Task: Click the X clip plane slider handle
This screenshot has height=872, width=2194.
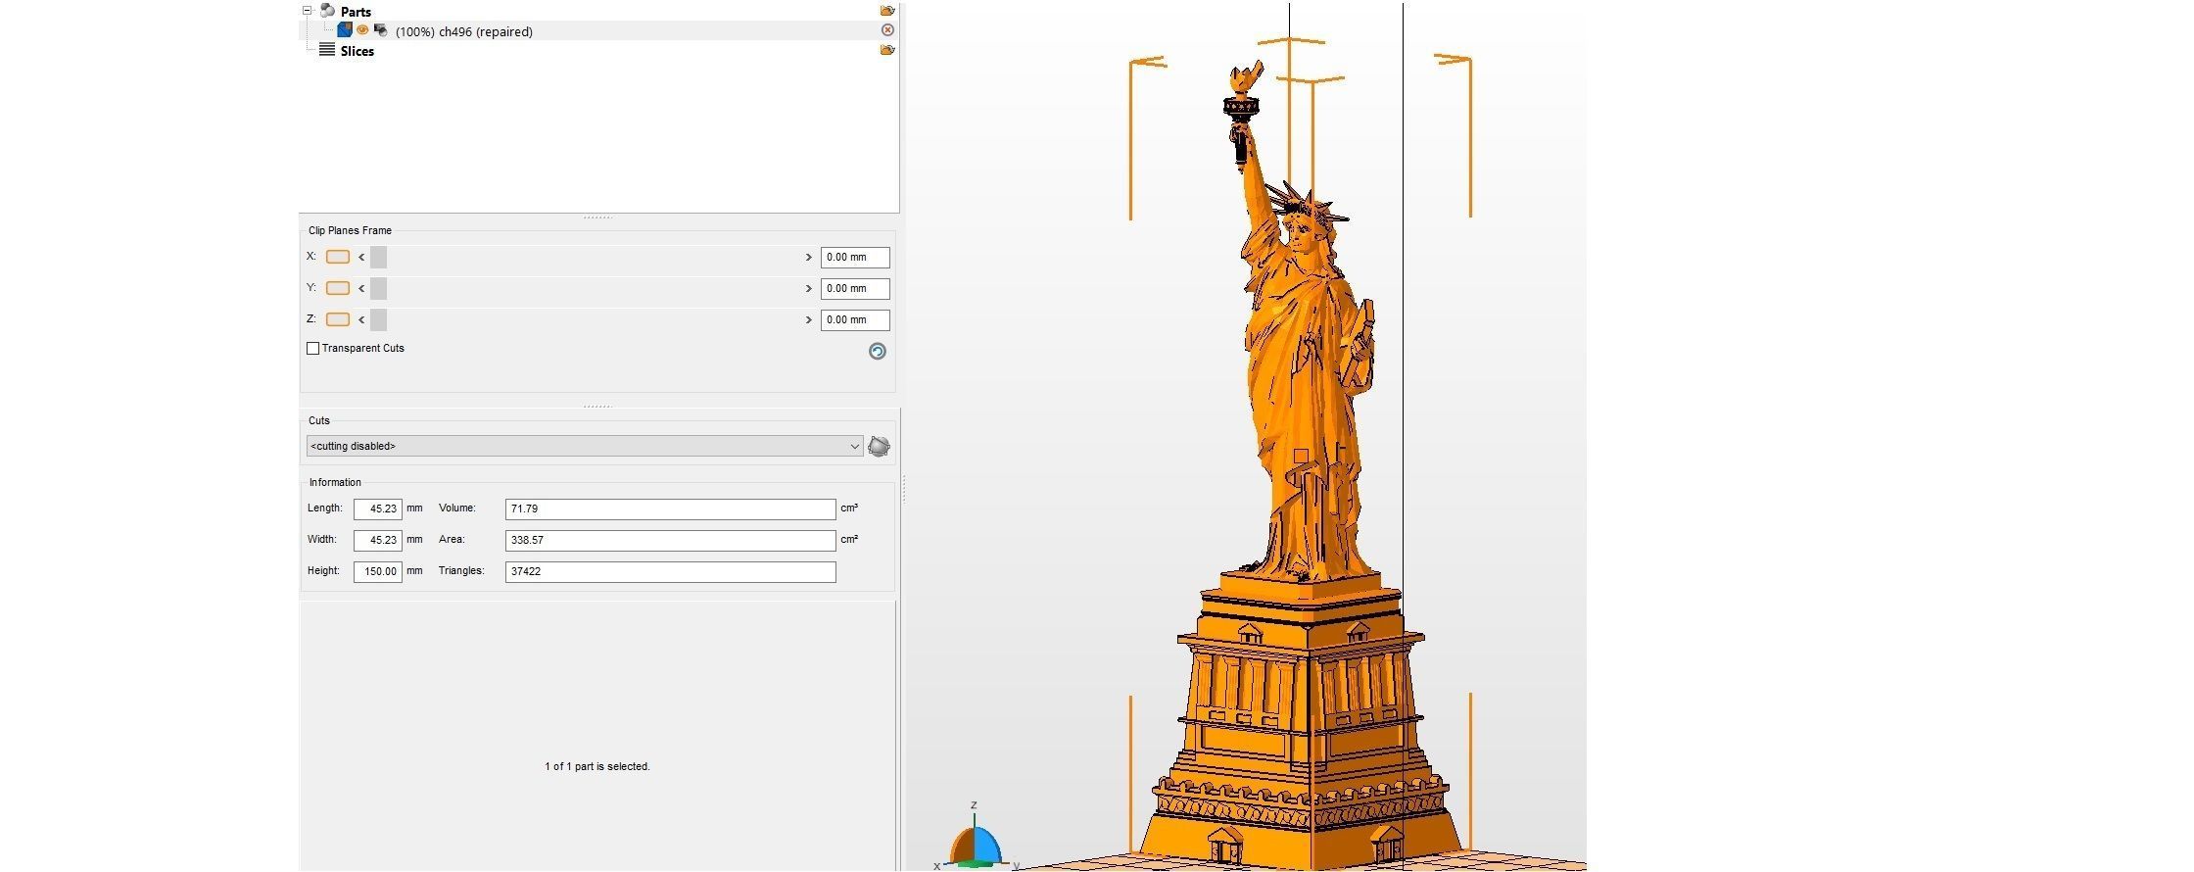Action: [x=379, y=258]
